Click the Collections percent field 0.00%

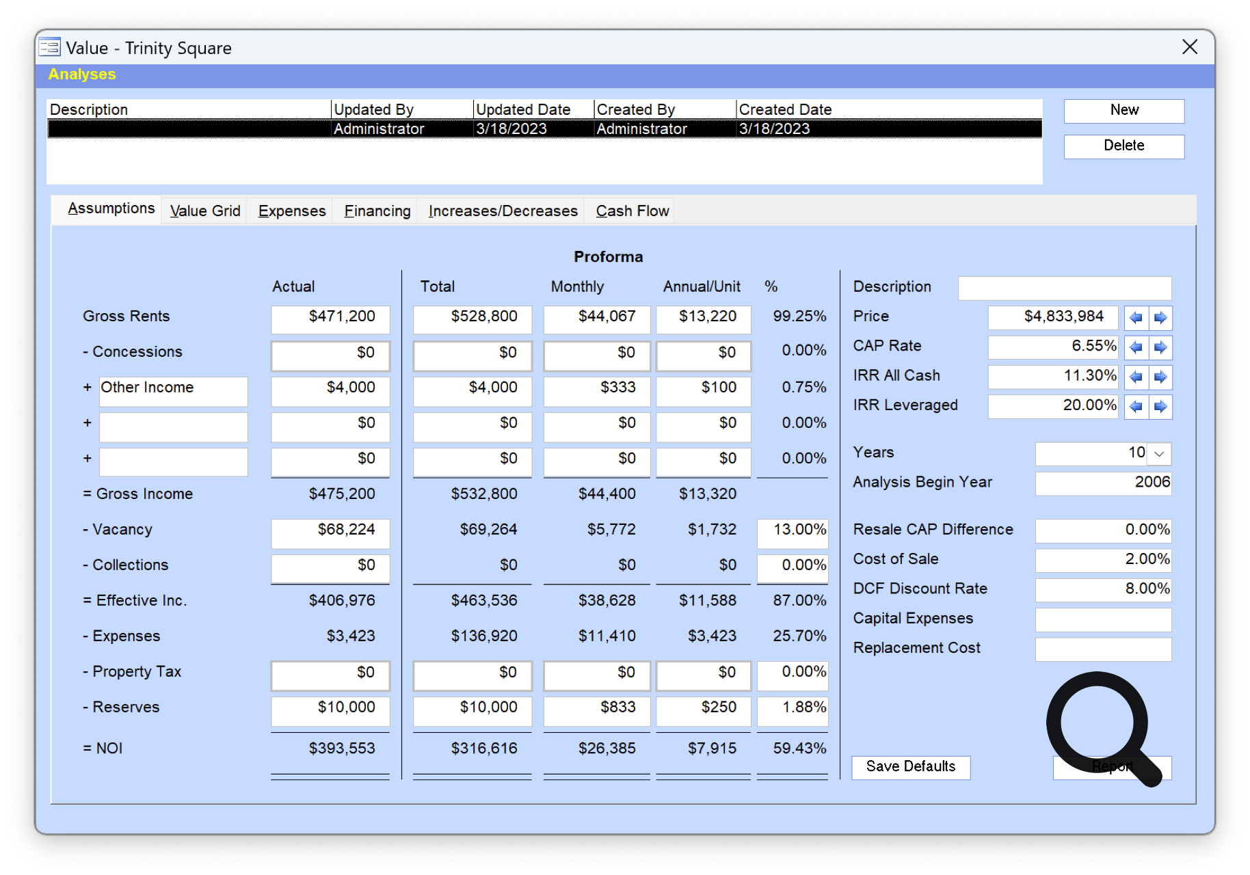(793, 569)
